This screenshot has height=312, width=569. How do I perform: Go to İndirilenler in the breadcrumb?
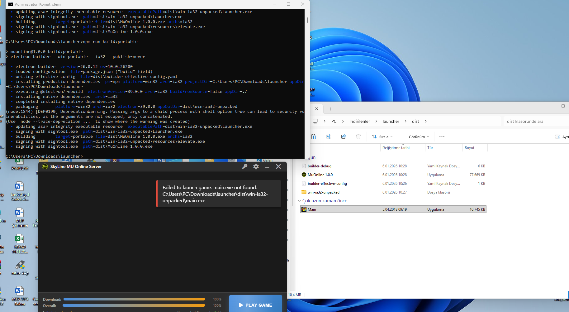(x=360, y=121)
